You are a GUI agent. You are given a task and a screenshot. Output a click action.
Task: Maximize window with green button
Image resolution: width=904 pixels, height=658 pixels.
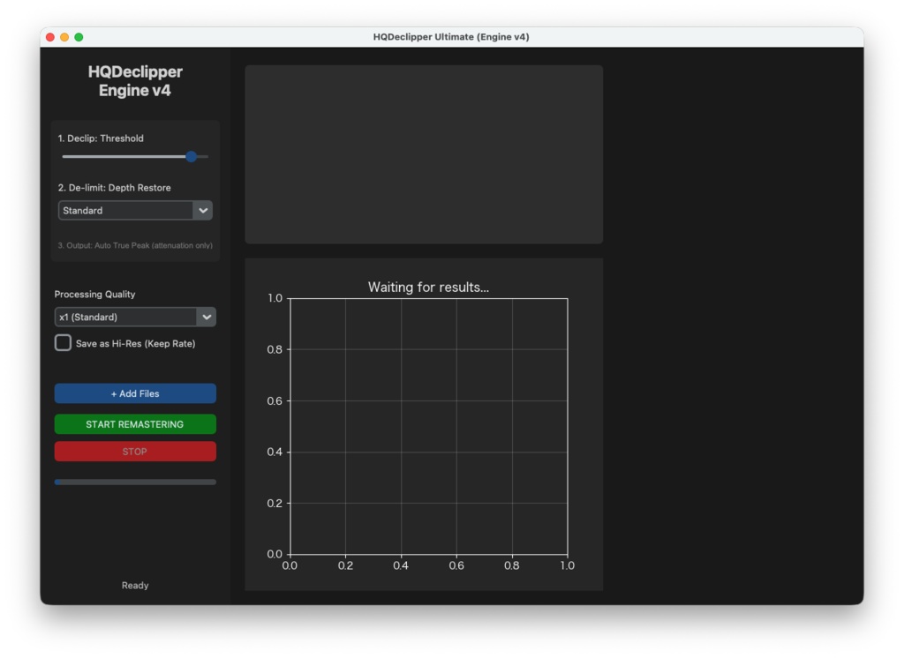point(79,37)
